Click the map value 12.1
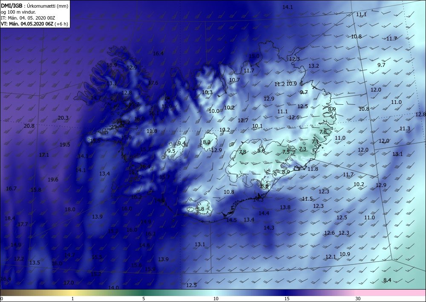Screen dimensions: 426x302 point(331,257)
